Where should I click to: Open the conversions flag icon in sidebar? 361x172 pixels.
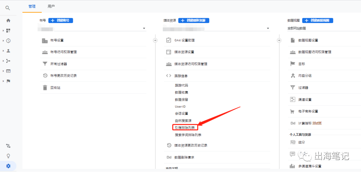tap(8, 81)
